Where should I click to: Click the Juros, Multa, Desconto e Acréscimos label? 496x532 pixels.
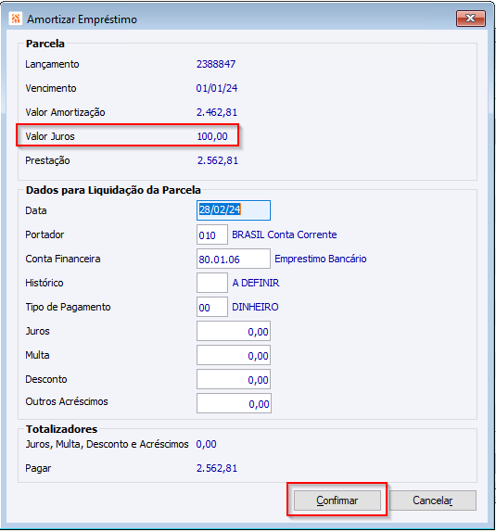point(107,444)
